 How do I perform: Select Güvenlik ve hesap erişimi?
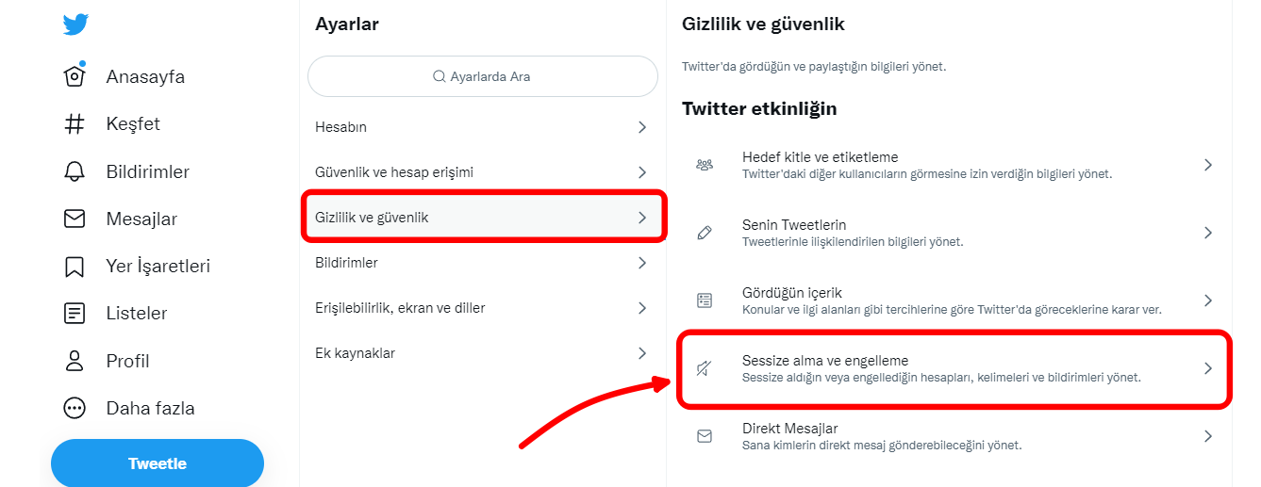[482, 172]
